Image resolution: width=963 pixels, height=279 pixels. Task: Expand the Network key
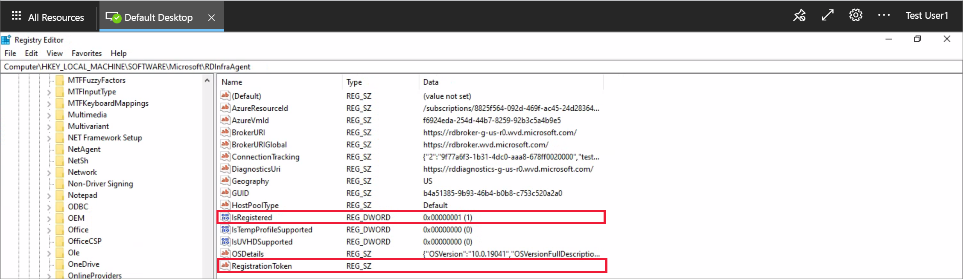click(49, 173)
